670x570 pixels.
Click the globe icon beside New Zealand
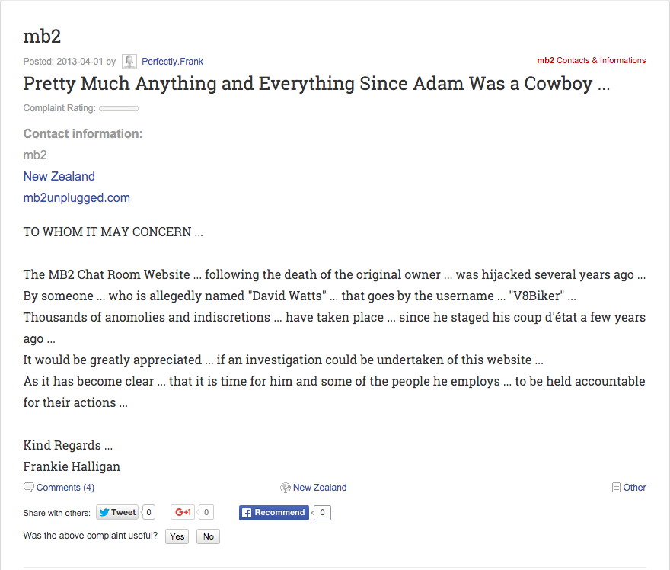(x=285, y=488)
